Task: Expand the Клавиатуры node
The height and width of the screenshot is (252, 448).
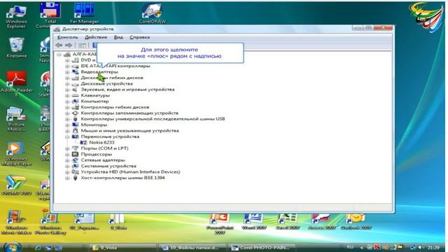Action: tap(67, 95)
